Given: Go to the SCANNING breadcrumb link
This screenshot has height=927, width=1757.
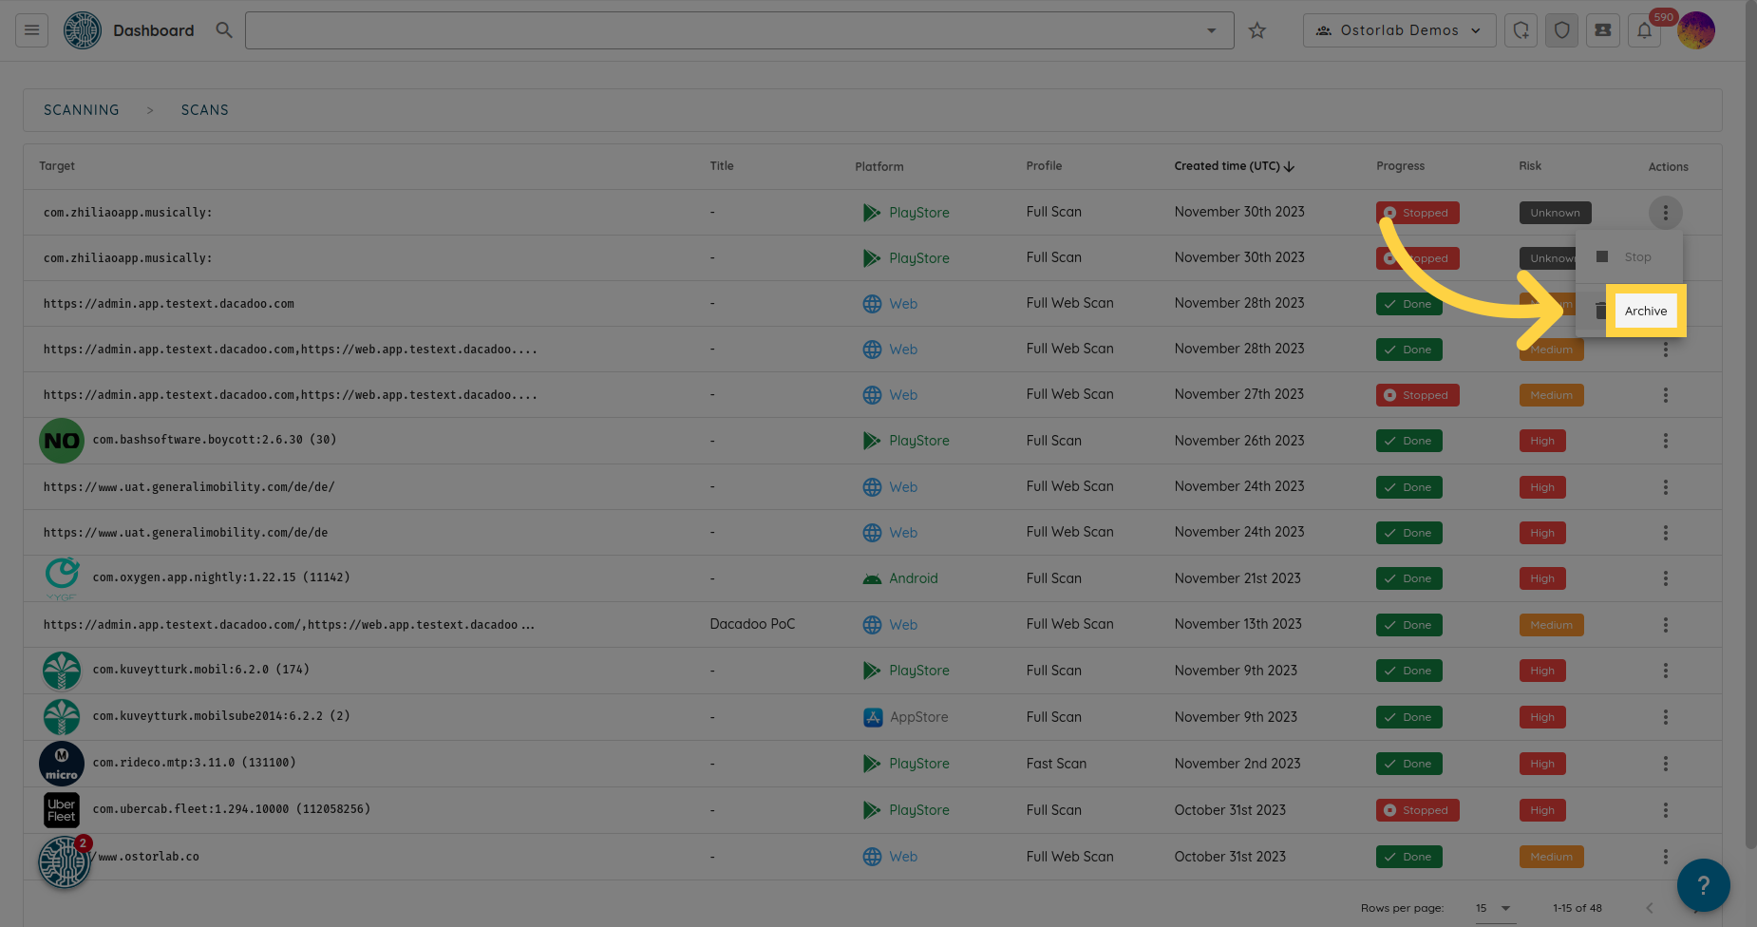Looking at the screenshot, I should click(x=82, y=110).
